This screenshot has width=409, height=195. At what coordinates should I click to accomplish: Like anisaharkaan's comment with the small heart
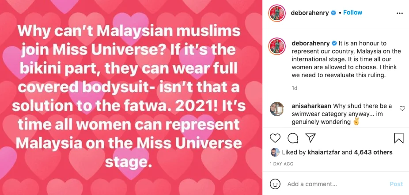point(402,109)
